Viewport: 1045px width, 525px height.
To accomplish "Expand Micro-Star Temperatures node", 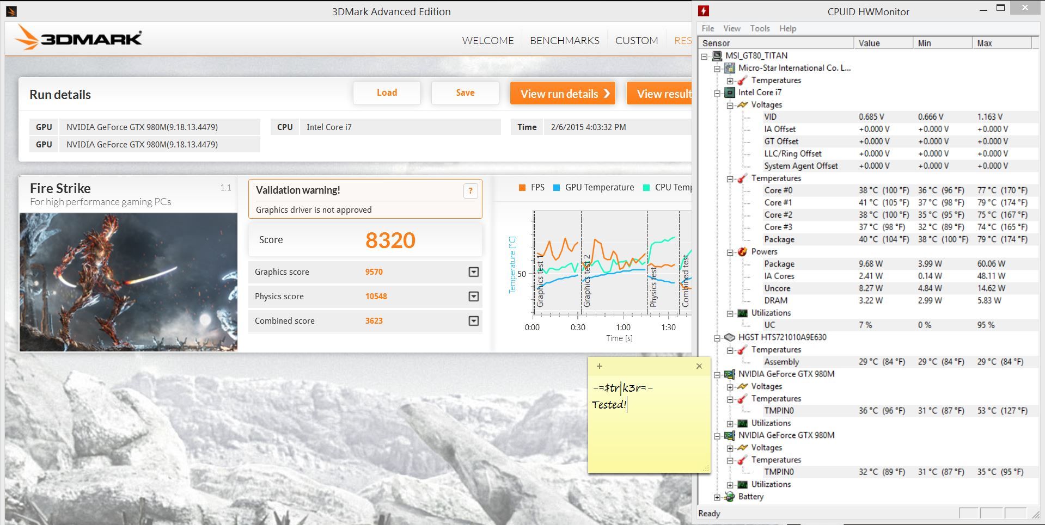I will [730, 81].
